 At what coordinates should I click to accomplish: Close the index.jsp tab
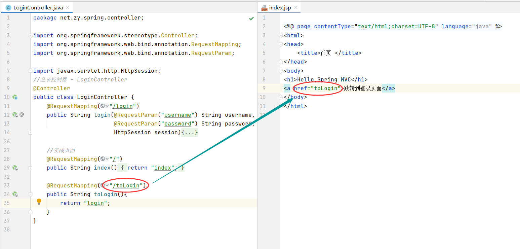pos(296,7)
